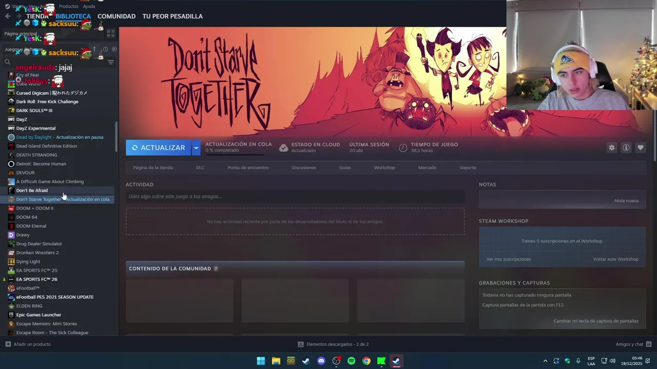The image size is (657, 369).
Task: Open the Productos menu
Action: tap(68, 6)
